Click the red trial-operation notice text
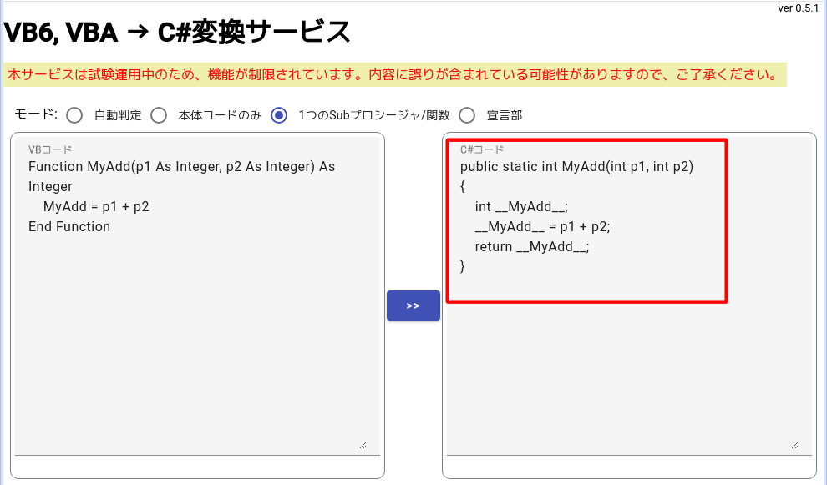 tap(393, 75)
